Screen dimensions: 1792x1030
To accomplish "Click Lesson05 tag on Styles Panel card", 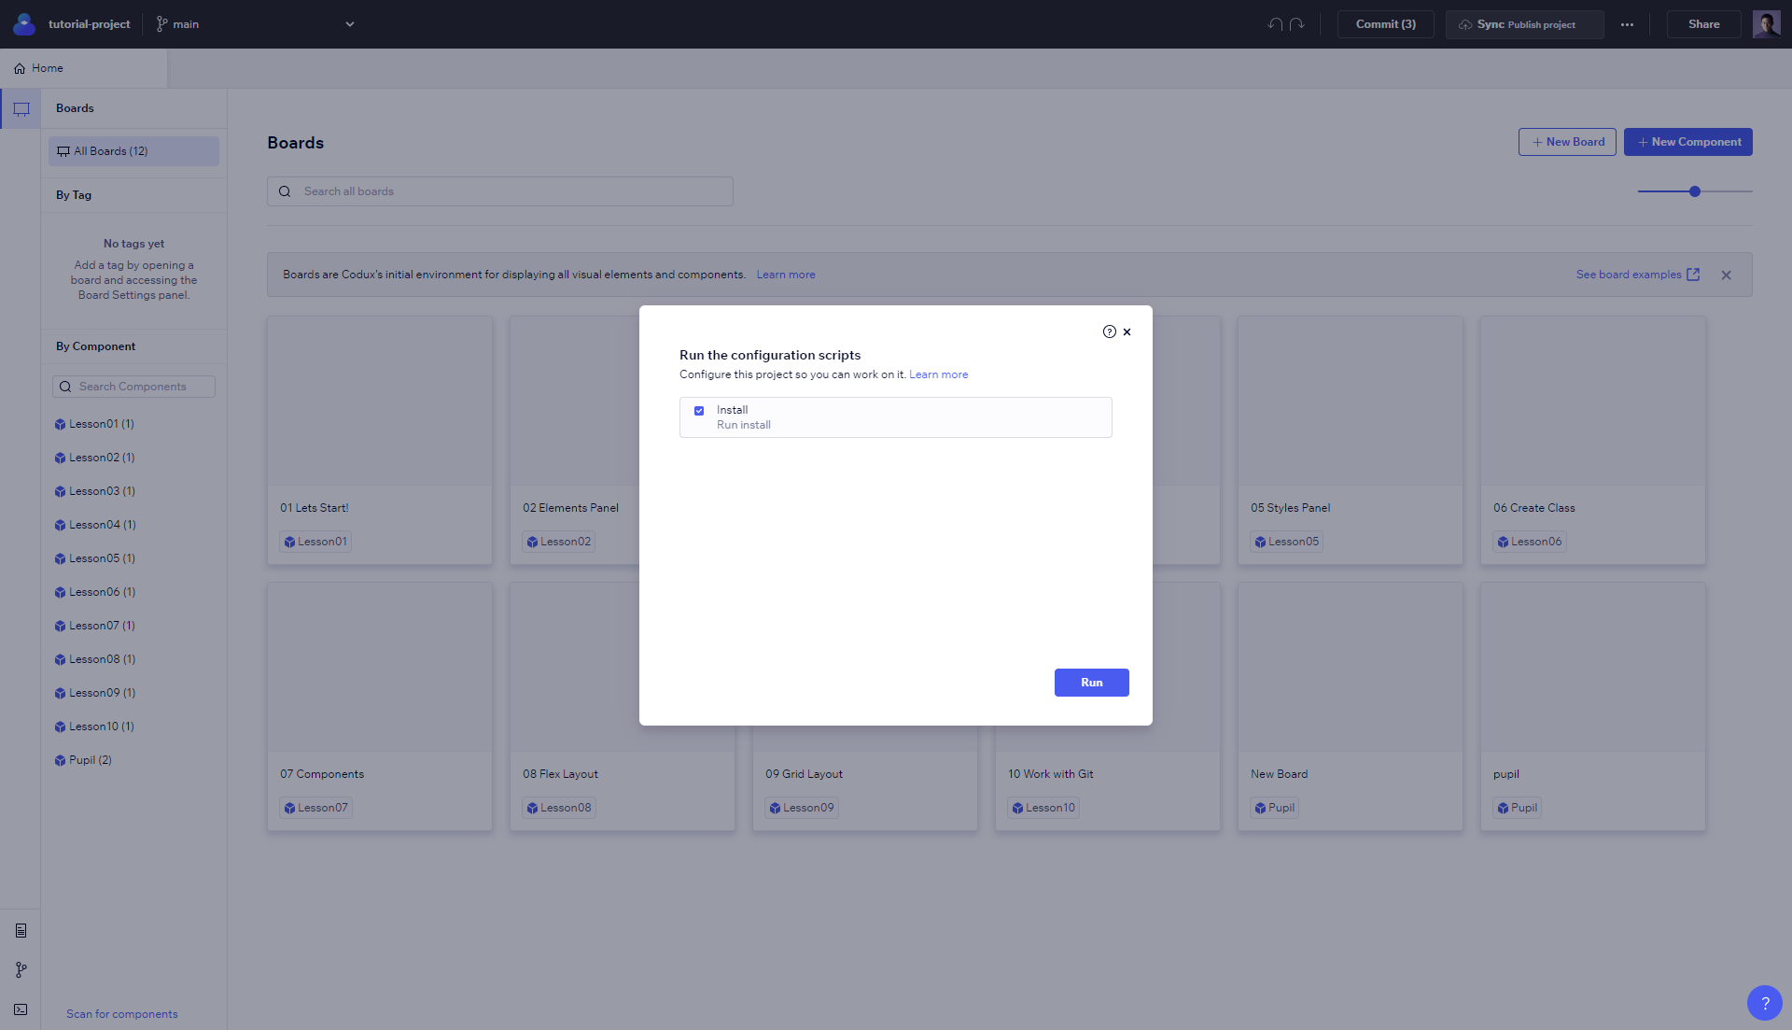I will [x=1286, y=542].
